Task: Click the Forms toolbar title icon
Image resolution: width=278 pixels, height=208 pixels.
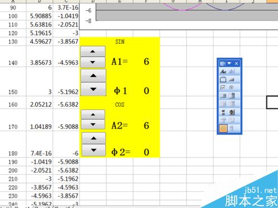Action: pyautogui.click(x=222, y=64)
